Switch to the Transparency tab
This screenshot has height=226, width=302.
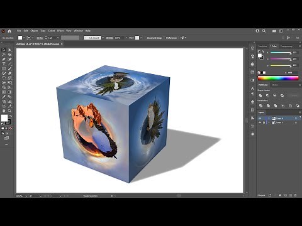pyautogui.click(x=286, y=46)
